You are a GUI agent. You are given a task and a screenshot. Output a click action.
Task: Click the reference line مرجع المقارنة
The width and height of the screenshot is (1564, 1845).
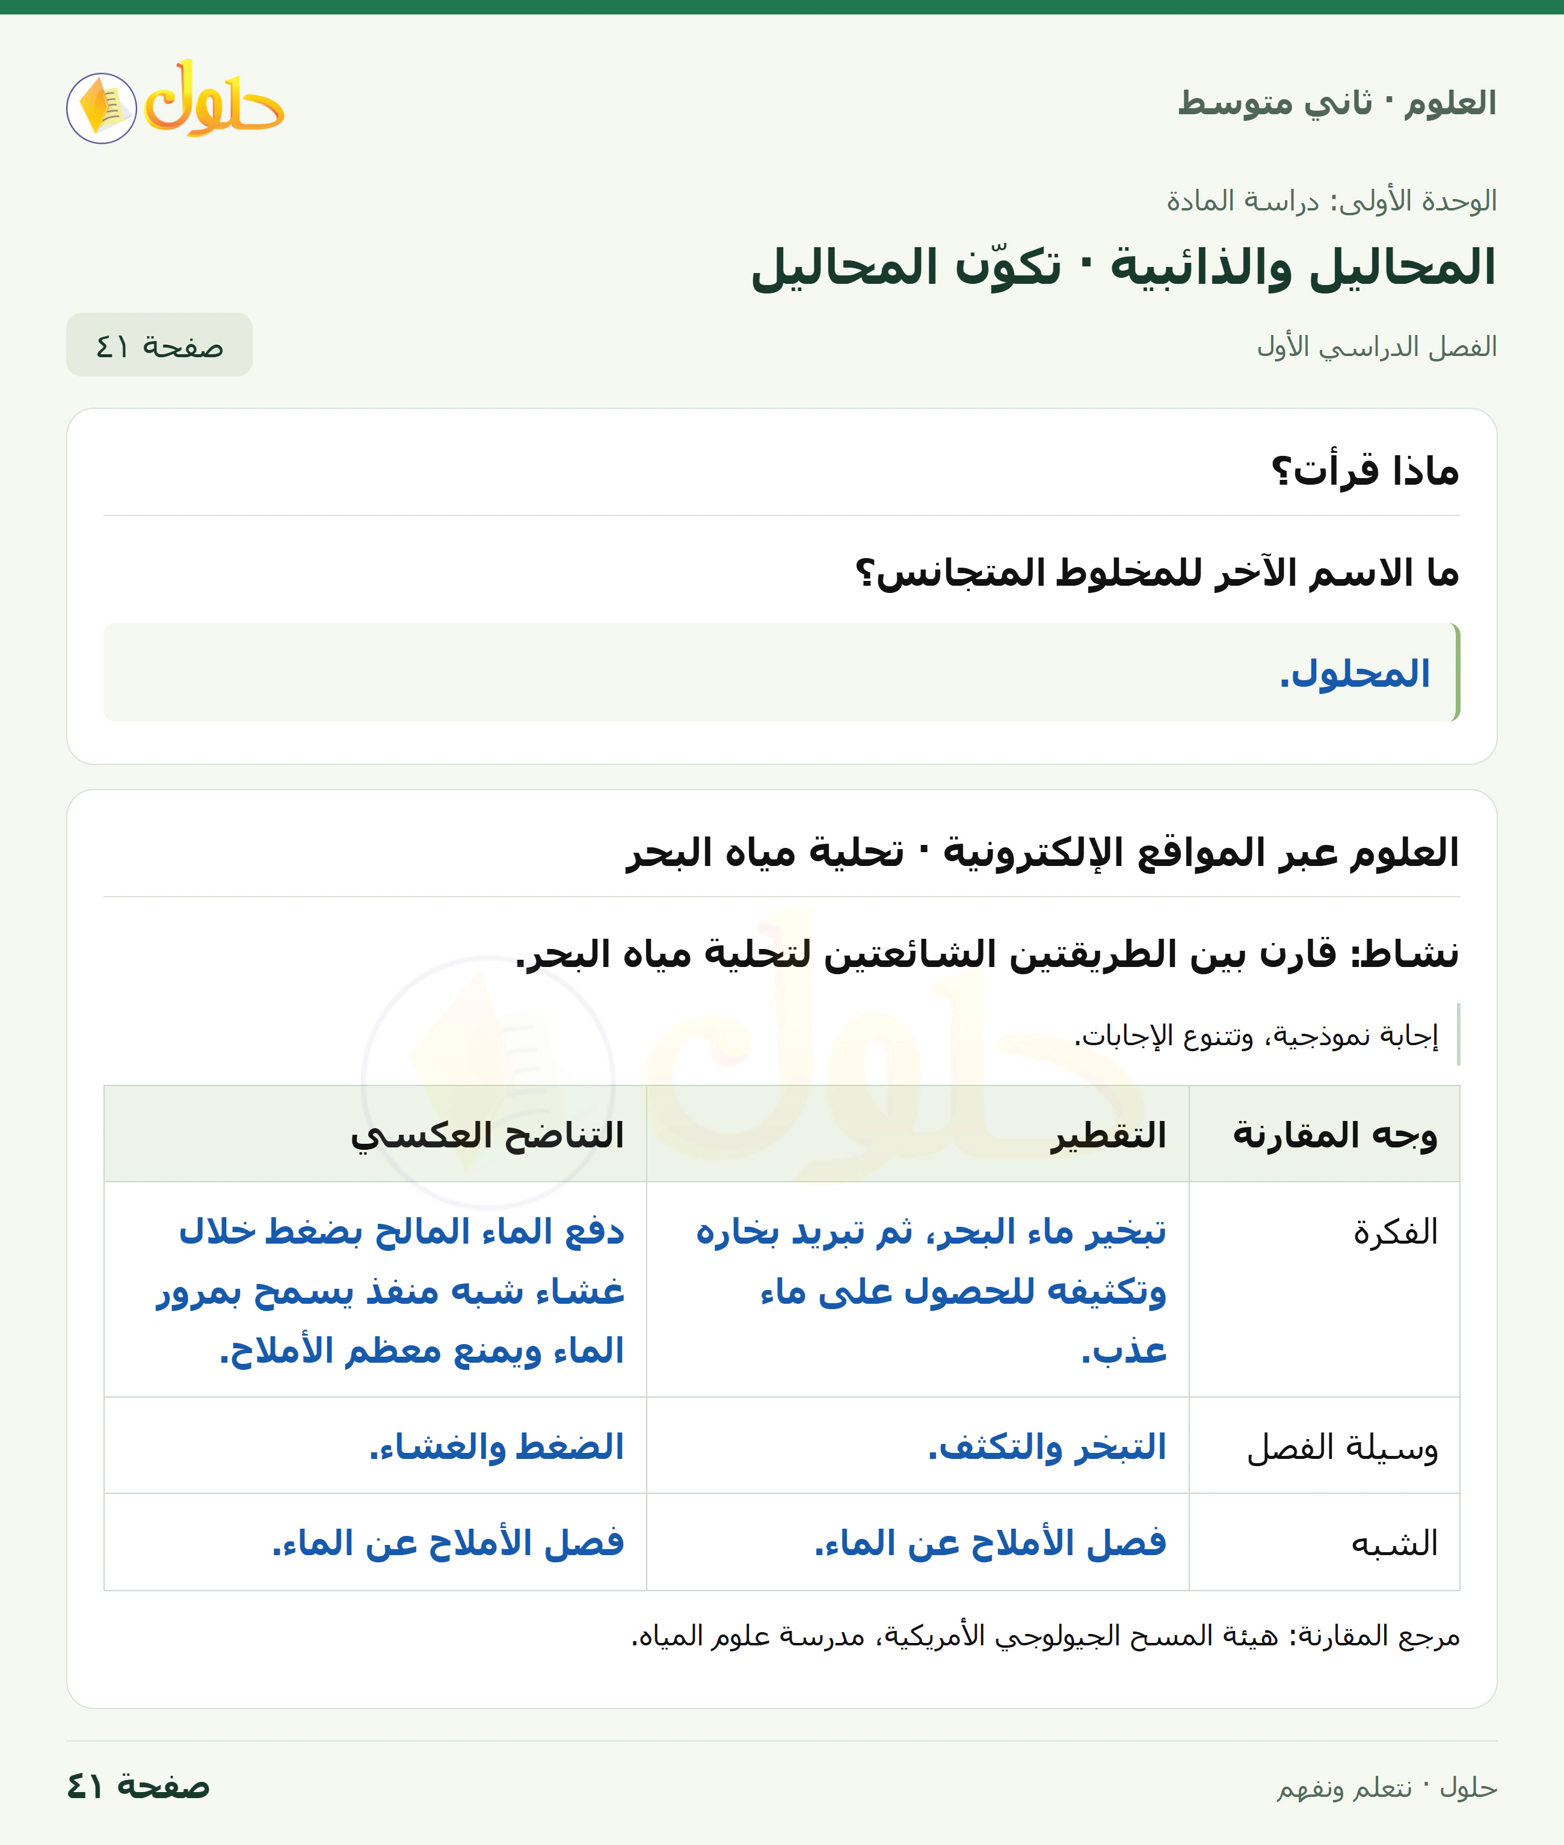tap(1045, 1636)
